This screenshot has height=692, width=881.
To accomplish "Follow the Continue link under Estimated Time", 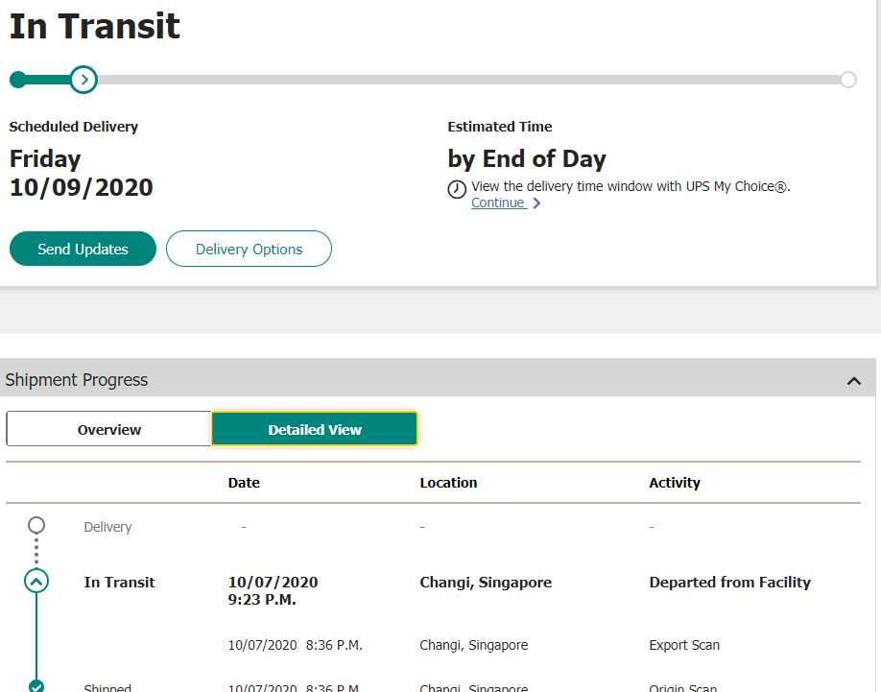I will point(497,203).
